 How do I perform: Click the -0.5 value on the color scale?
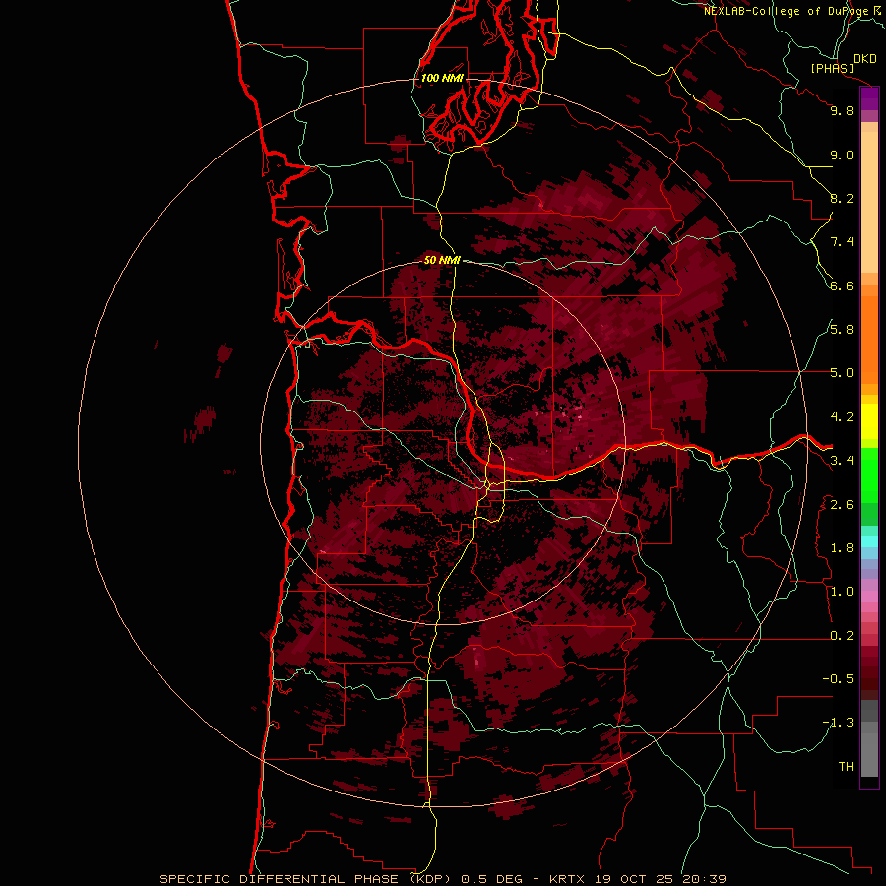(838, 678)
